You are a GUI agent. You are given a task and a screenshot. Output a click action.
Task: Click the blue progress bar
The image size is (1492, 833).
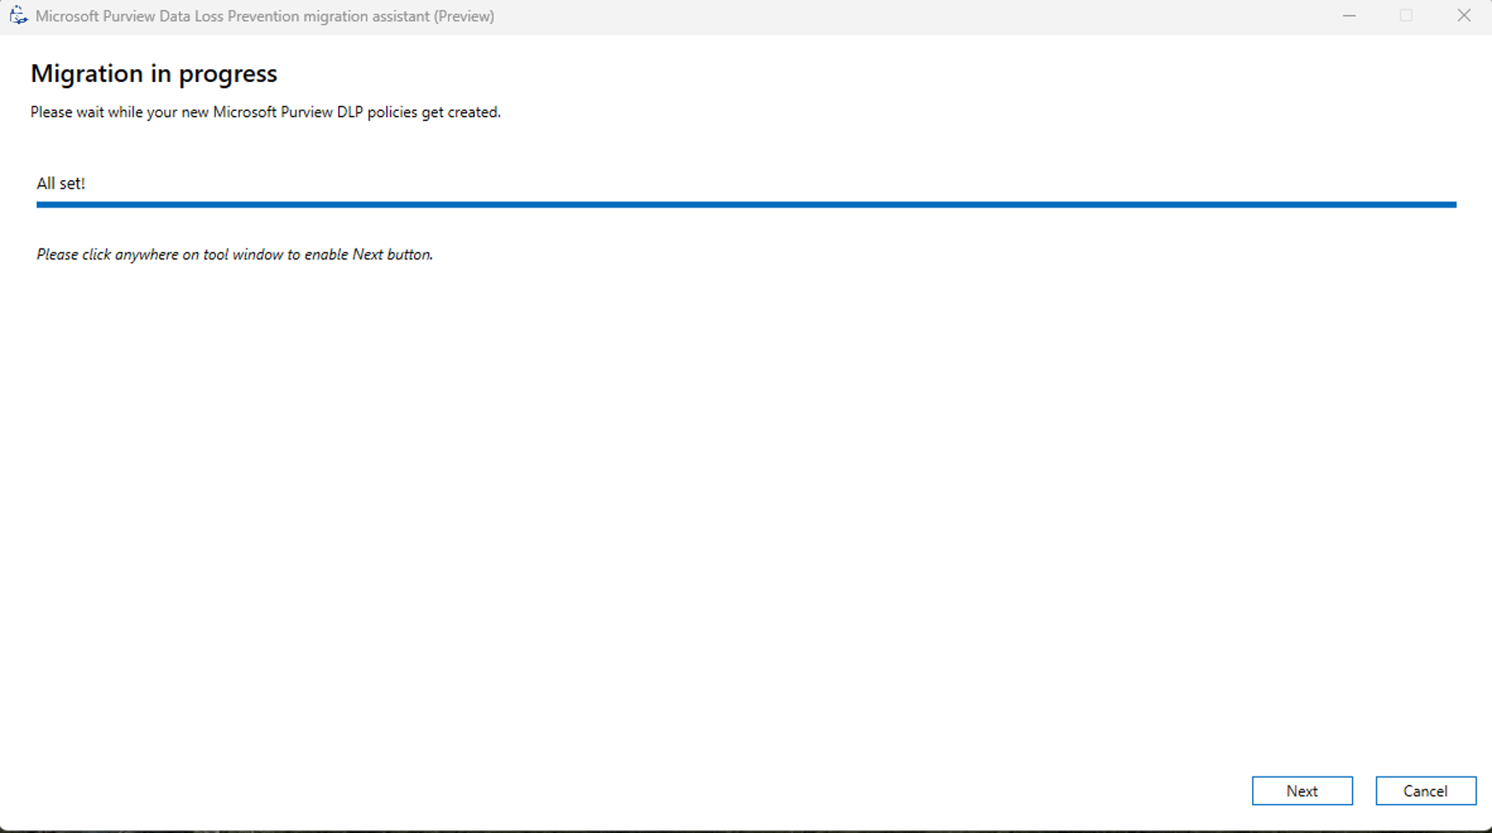pyautogui.click(x=745, y=205)
